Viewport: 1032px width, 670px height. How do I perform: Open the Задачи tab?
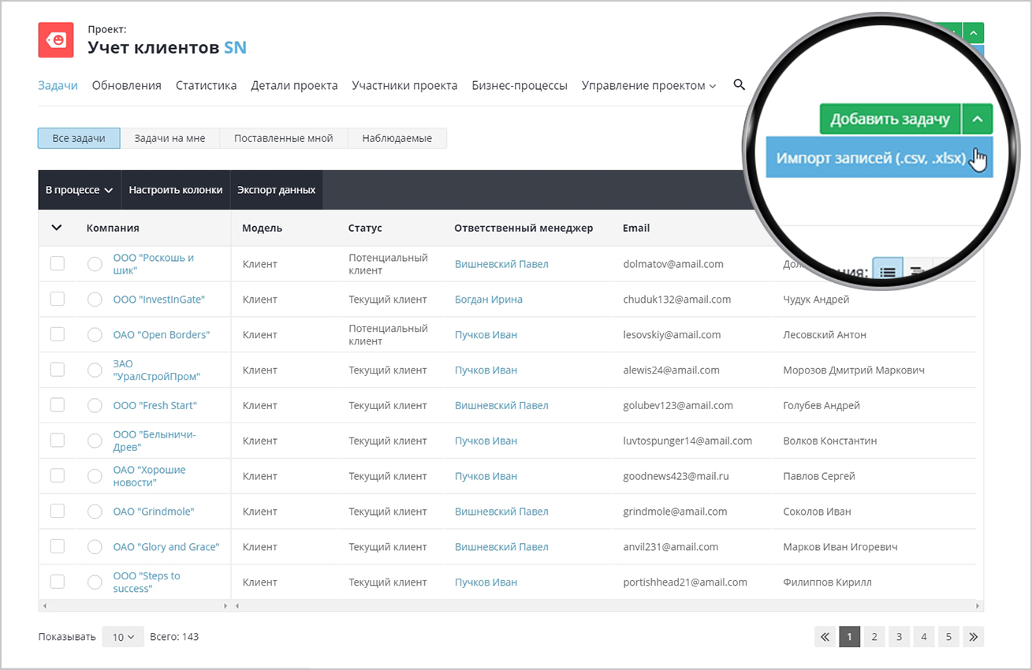pyautogui.click(x=58, y=85)
